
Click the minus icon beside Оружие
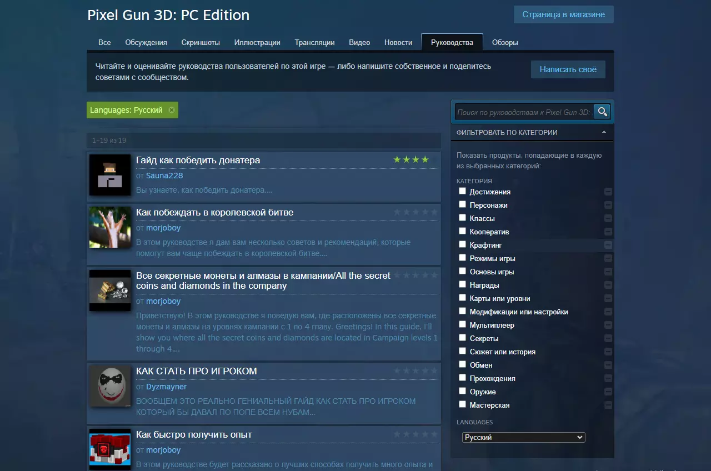608,392
